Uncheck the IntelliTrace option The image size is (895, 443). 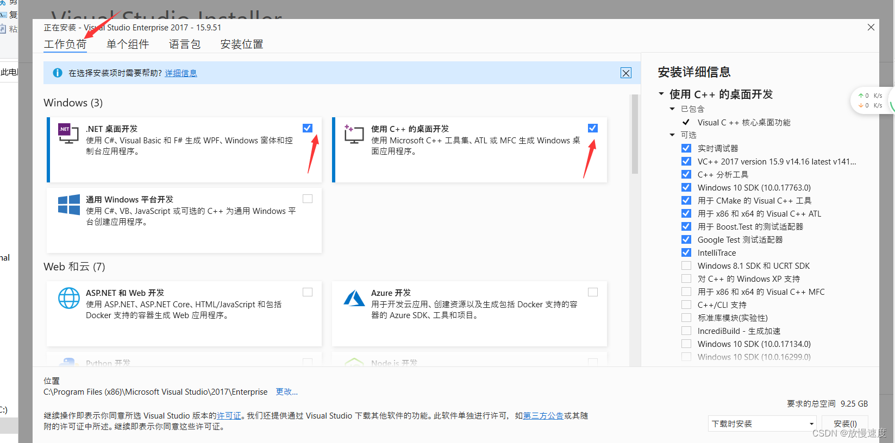pos(686,252)
